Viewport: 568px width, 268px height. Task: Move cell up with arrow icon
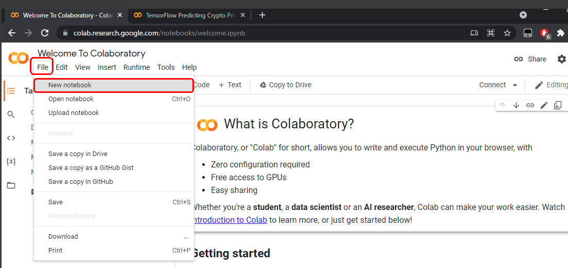pyautogui.click(x=502, y=105)
